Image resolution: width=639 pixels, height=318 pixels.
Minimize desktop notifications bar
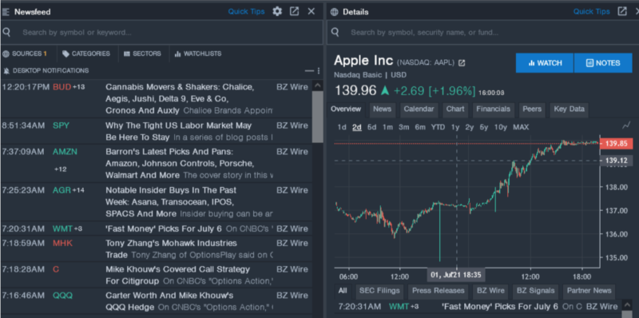(309, 71)
